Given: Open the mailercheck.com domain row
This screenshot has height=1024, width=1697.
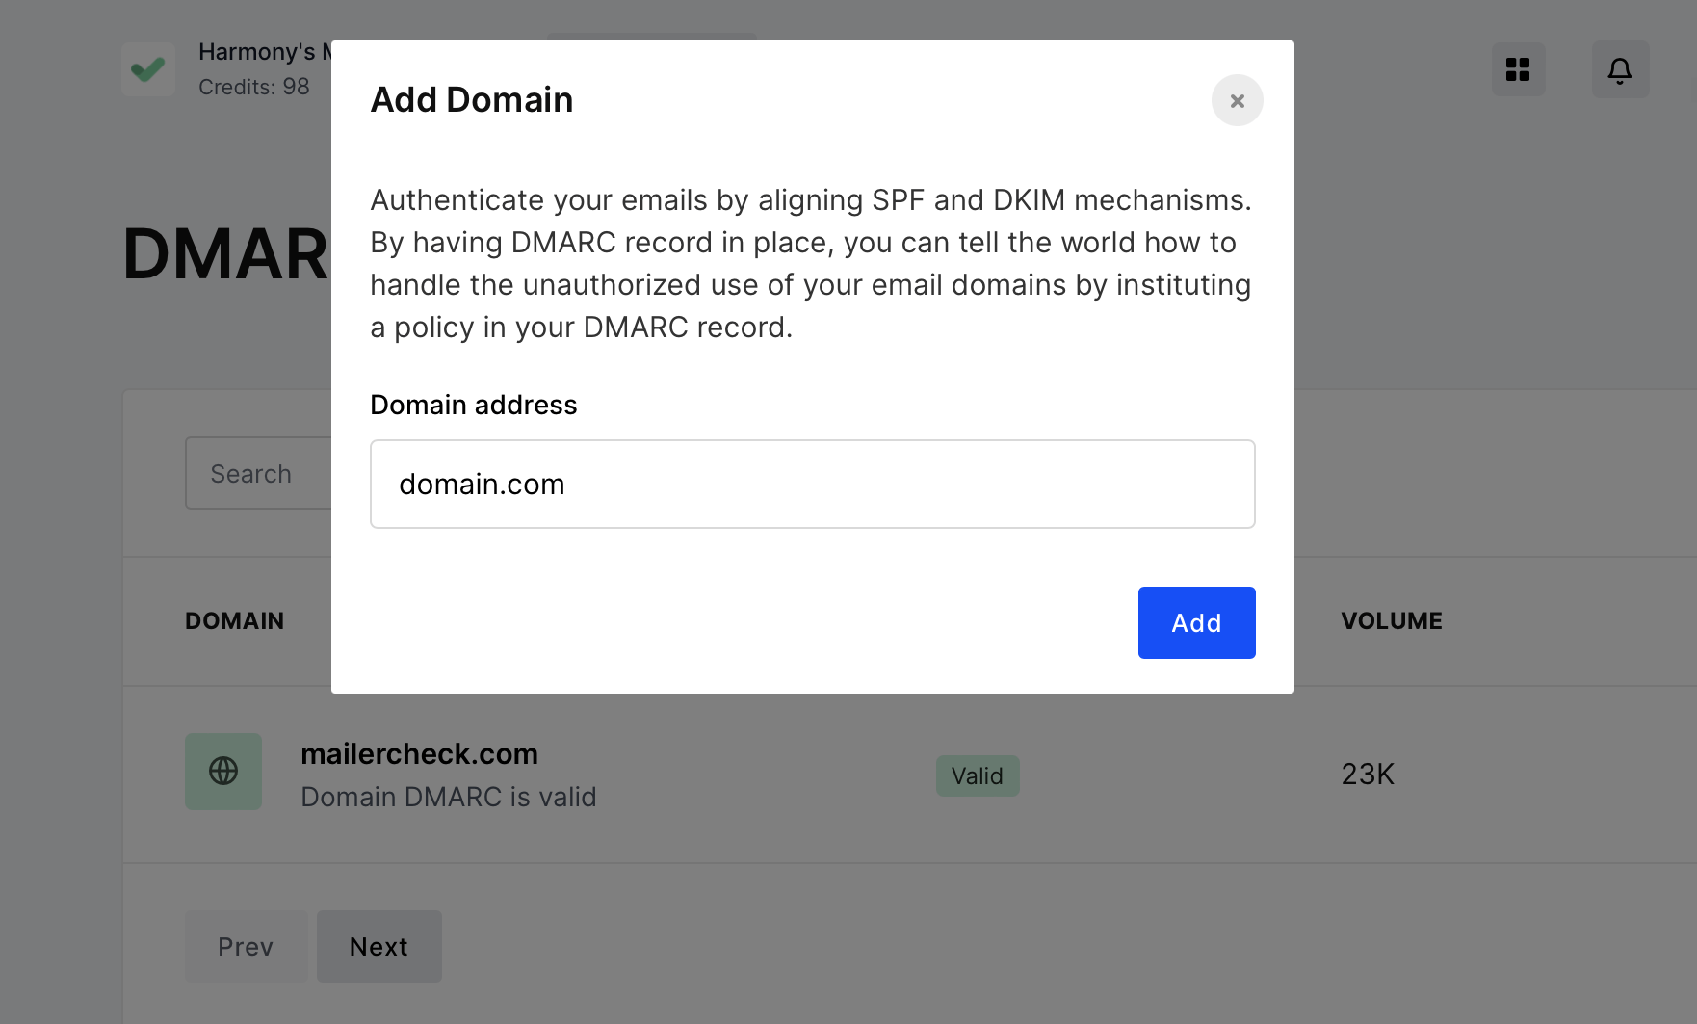Looking at the screenshot, I should (909, 775).
